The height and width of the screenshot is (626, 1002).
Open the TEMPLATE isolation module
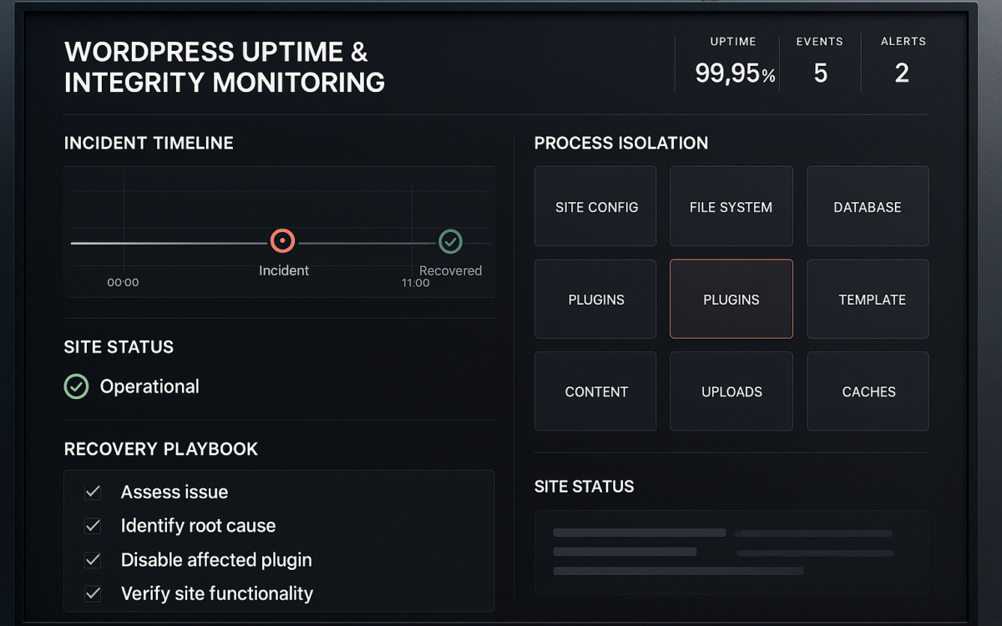(x=868, y=299)
